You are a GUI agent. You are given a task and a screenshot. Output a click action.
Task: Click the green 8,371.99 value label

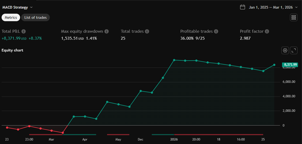pos(290,64)
